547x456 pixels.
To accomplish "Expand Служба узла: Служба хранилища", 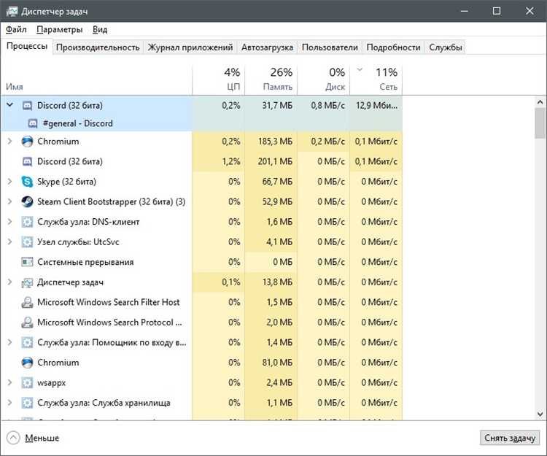I will click(x=9, y=403).
